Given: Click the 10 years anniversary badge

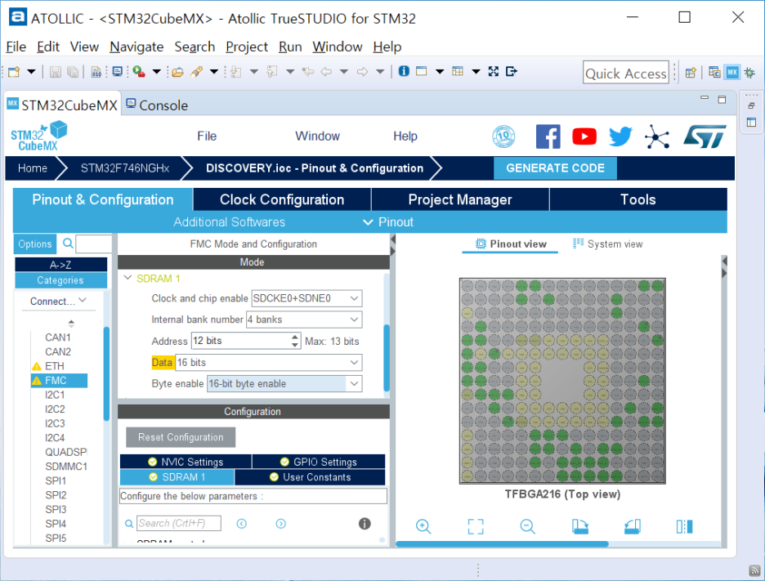Looking at the screenshot, I should [503, 136].
